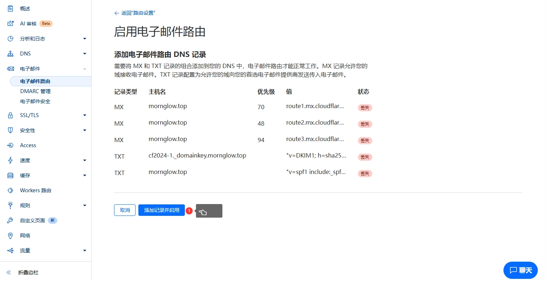Viewport: 546px width, 281px height.
Task: Open the AI 审核 Beta section icon
Action: (x=10, y=23)
